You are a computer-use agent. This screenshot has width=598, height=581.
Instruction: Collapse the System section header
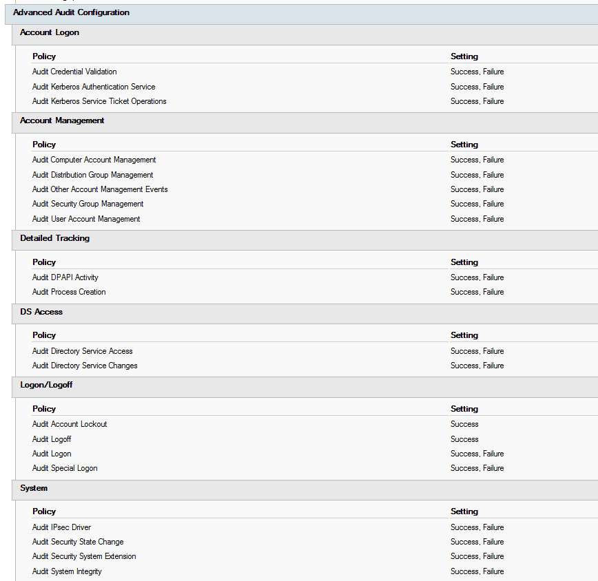click(34, 489)
